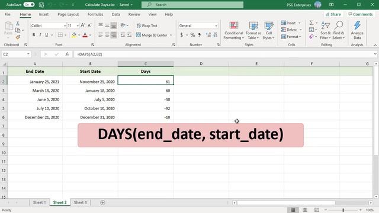Viewport: 379px width, 213px height.
Task: Click the Orientation text angle icon
Action: tap(123, 25)
